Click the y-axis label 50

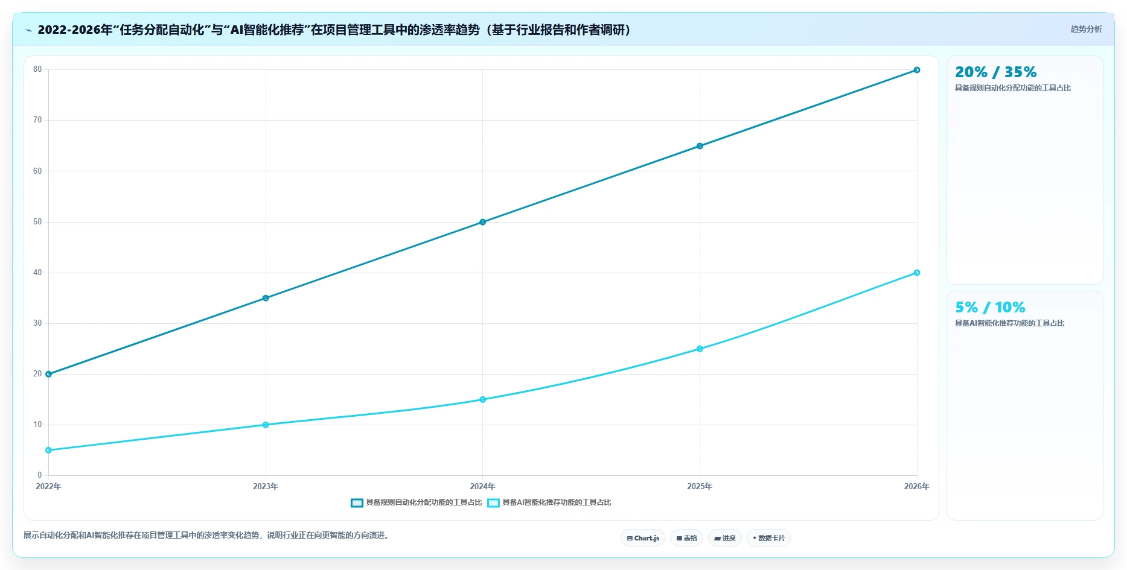coord(37,222)
